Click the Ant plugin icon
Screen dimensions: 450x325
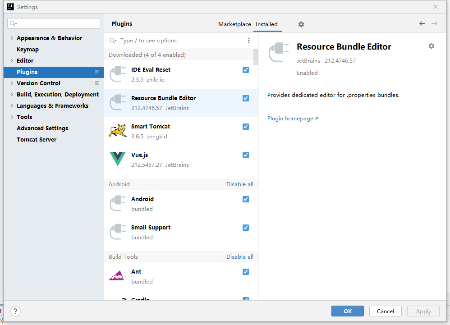118,276
